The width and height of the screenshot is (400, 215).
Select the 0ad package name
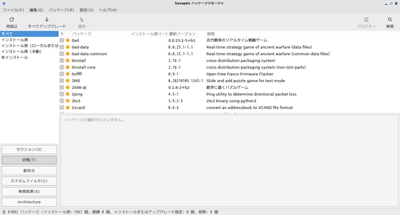pos(75,40)
